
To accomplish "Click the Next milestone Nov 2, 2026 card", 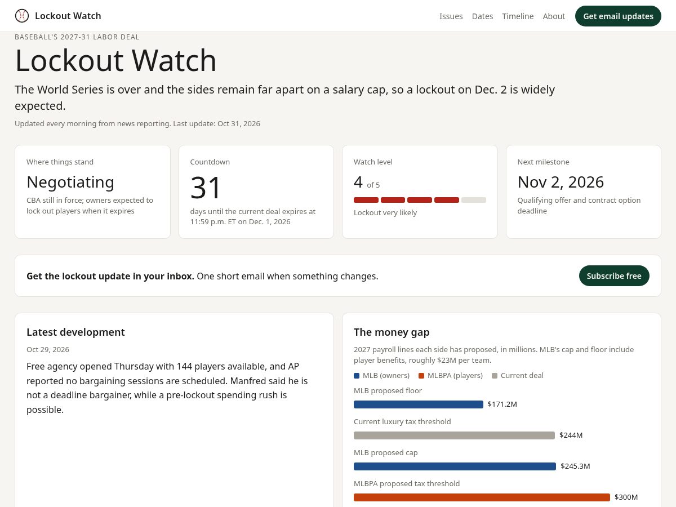I will pyautogui.click(x=584, y=192).
